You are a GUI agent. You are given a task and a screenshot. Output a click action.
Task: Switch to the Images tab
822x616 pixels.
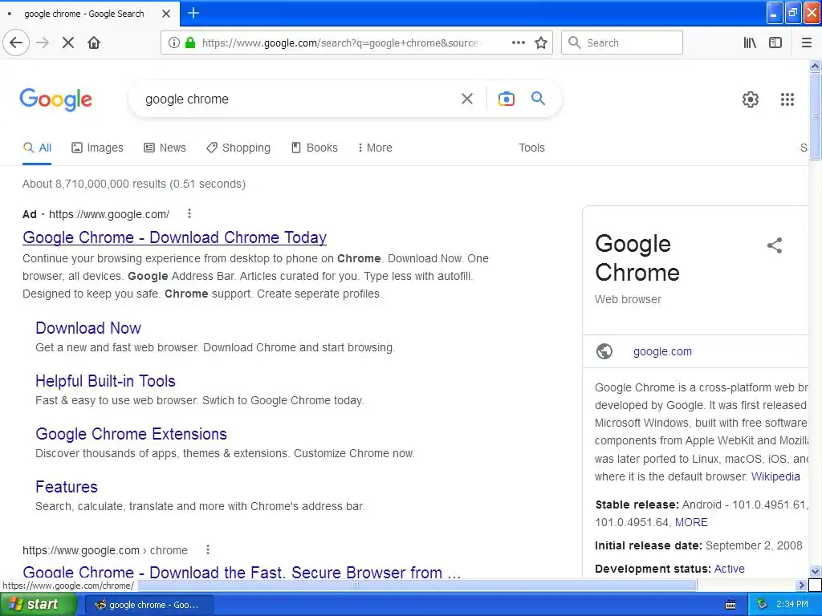point(97,148)
